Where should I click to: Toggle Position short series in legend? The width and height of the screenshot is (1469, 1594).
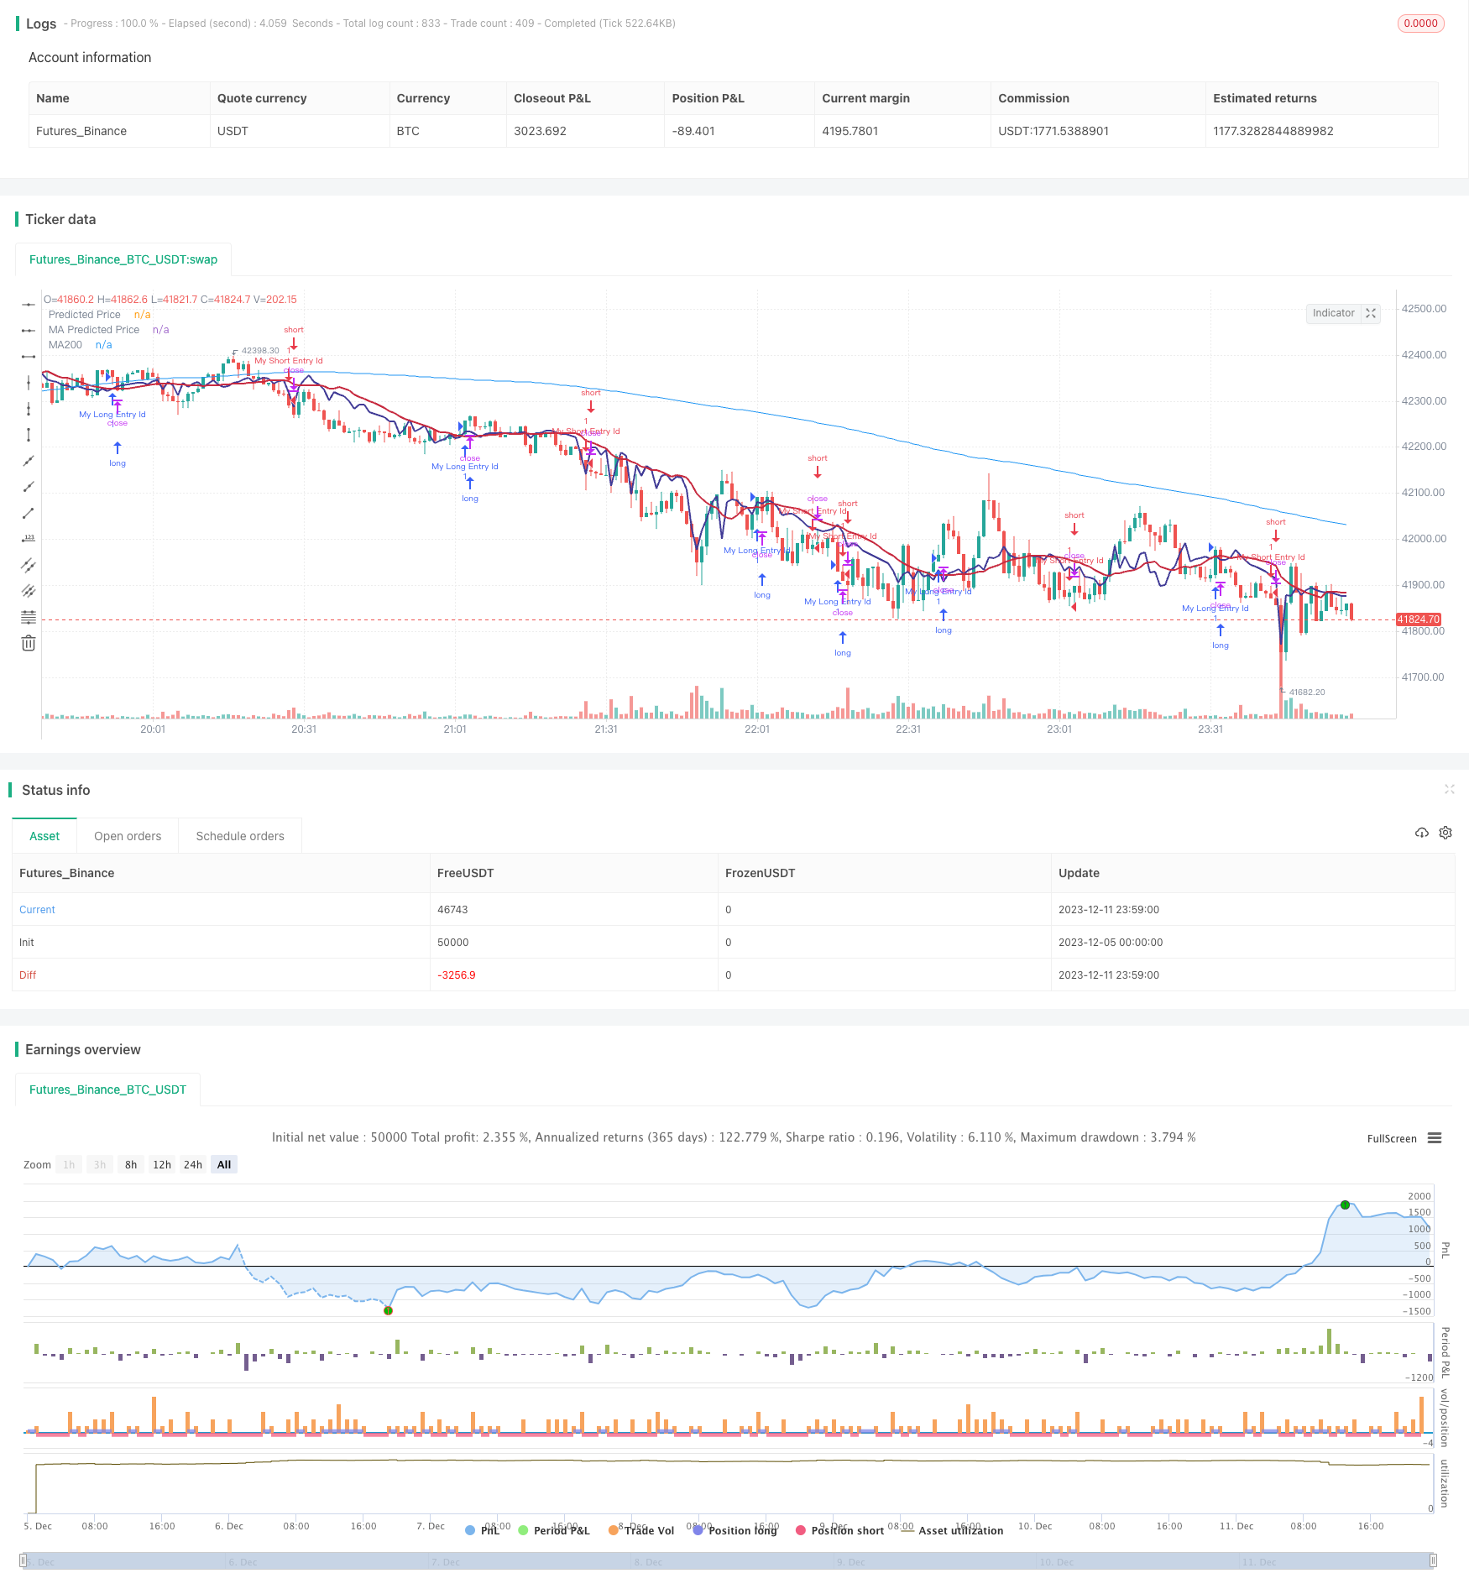pyautogui.click(x=840, y=1530)
